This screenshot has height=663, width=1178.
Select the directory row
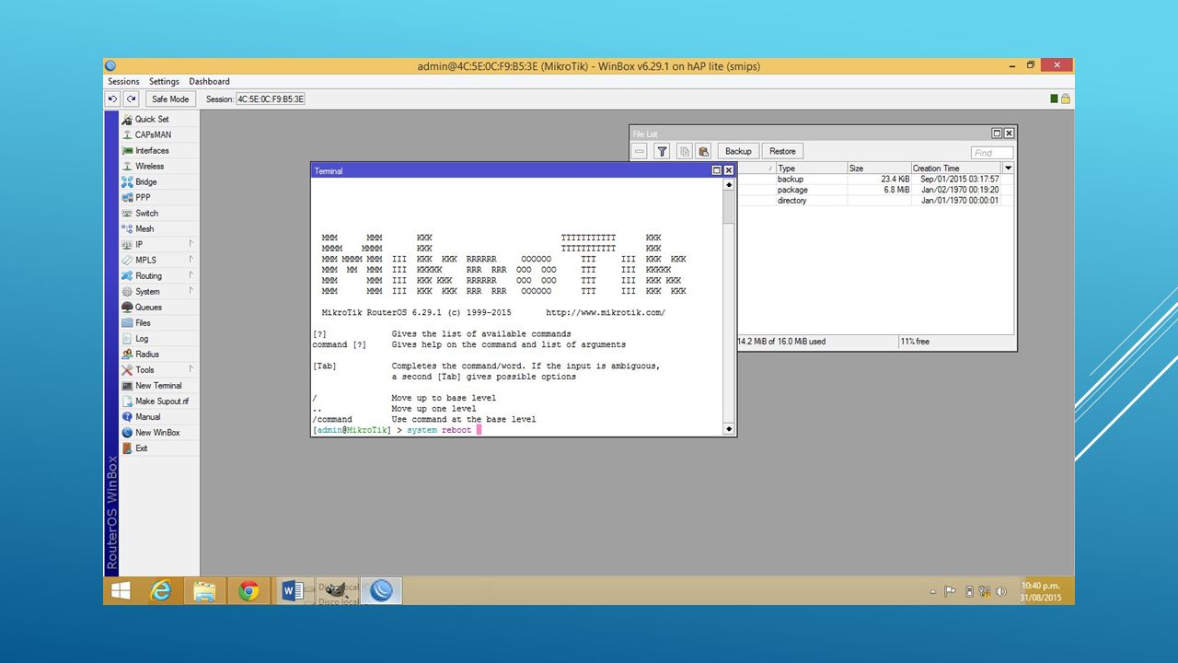coord(869,200)
